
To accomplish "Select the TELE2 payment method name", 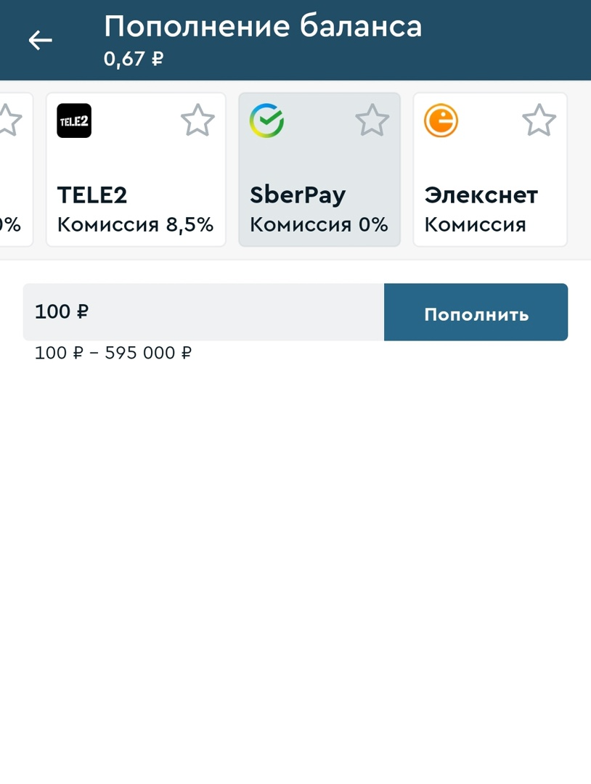I will [92, 195].
